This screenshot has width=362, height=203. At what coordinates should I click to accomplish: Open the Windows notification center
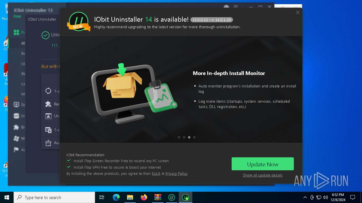(353, 197)
